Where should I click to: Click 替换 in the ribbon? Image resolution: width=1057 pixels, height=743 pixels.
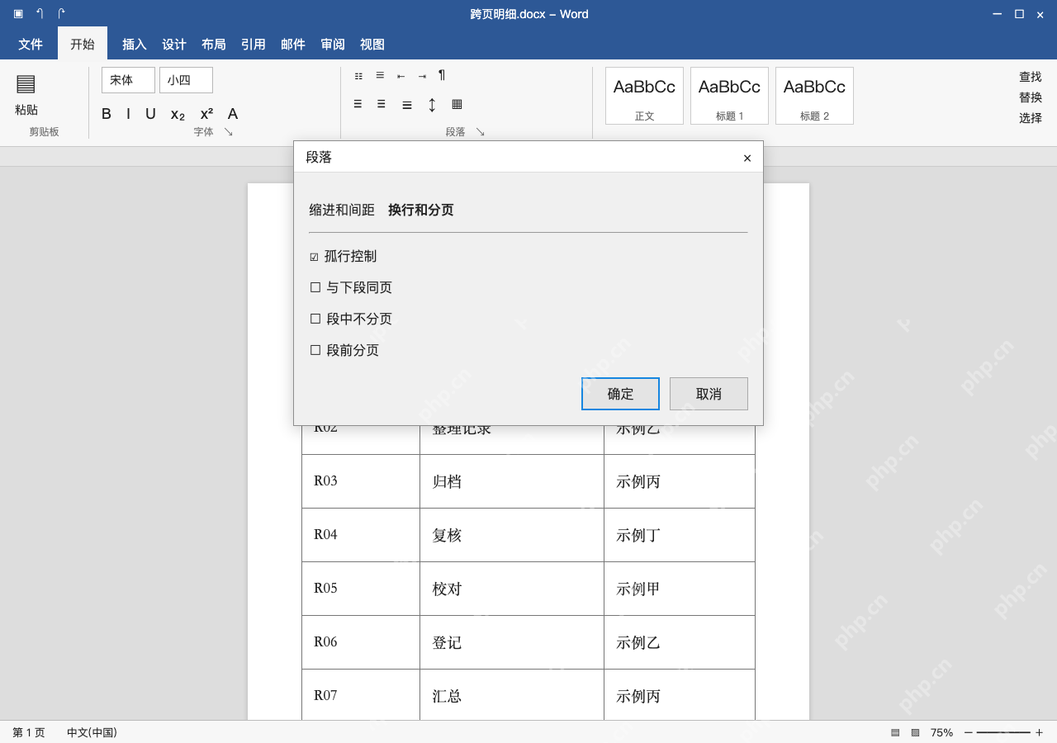pos(1031,97)
